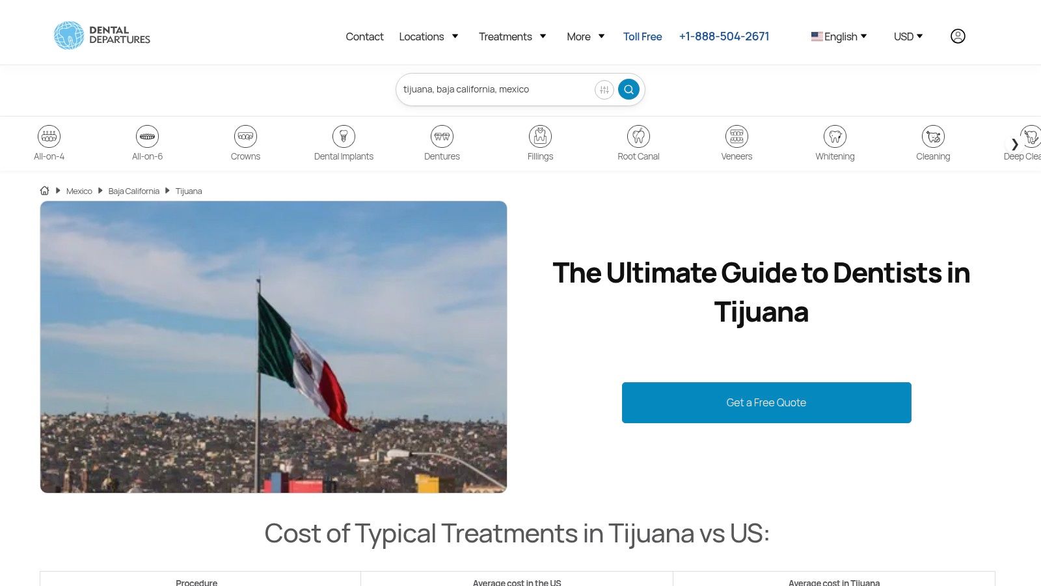The width and height of the screenshot is (1041, 586).
Task: Open search filters slider icon
Action: (604, 90)
